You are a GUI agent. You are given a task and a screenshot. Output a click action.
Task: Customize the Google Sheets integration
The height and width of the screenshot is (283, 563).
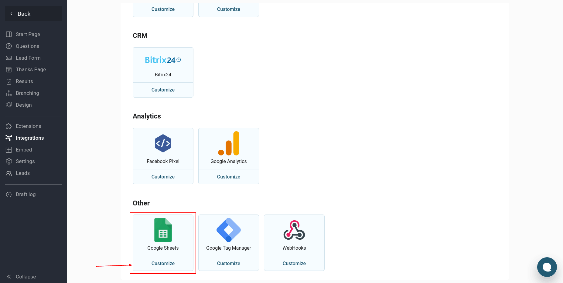(163, 263)
